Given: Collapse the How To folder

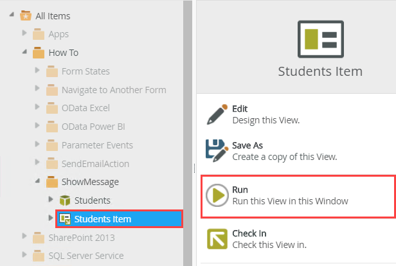Looking at the screenshot, I should click(25, 53).
